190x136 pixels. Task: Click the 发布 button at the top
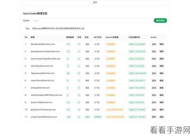[95, 2]
